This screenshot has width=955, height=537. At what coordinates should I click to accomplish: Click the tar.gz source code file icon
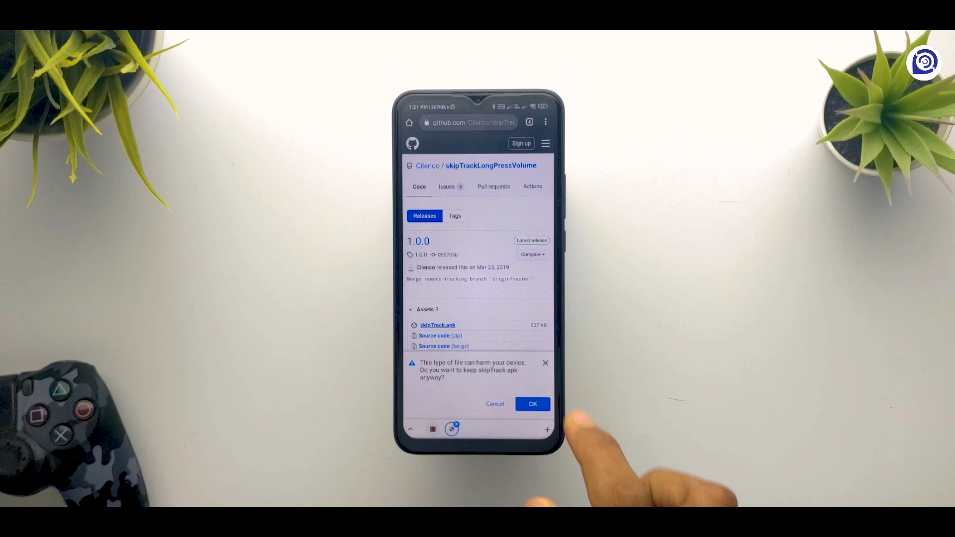pyautogui.click(x=414, y=346)
